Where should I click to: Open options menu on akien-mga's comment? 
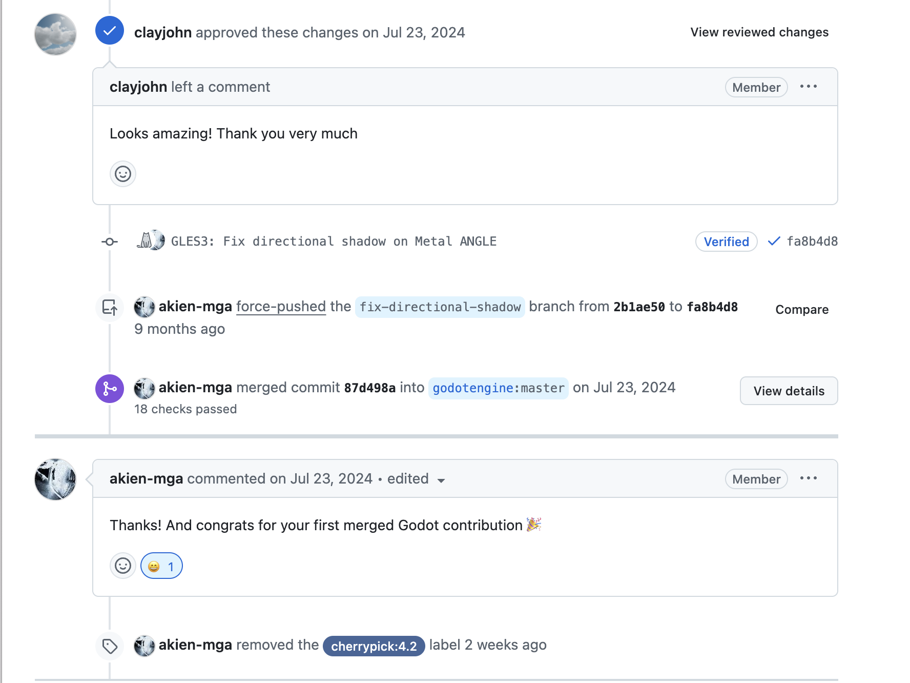[808, 478]
